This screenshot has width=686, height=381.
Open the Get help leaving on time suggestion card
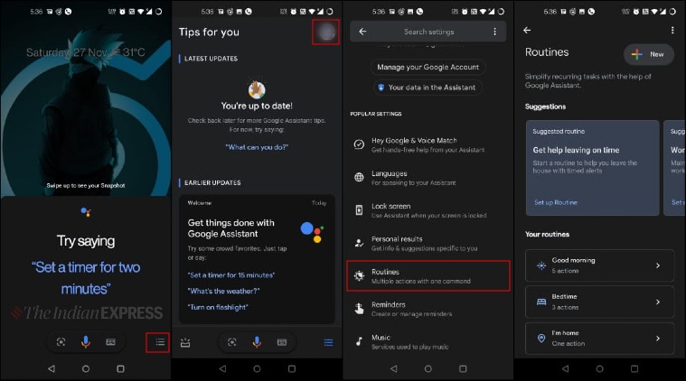tap(592, 168)
